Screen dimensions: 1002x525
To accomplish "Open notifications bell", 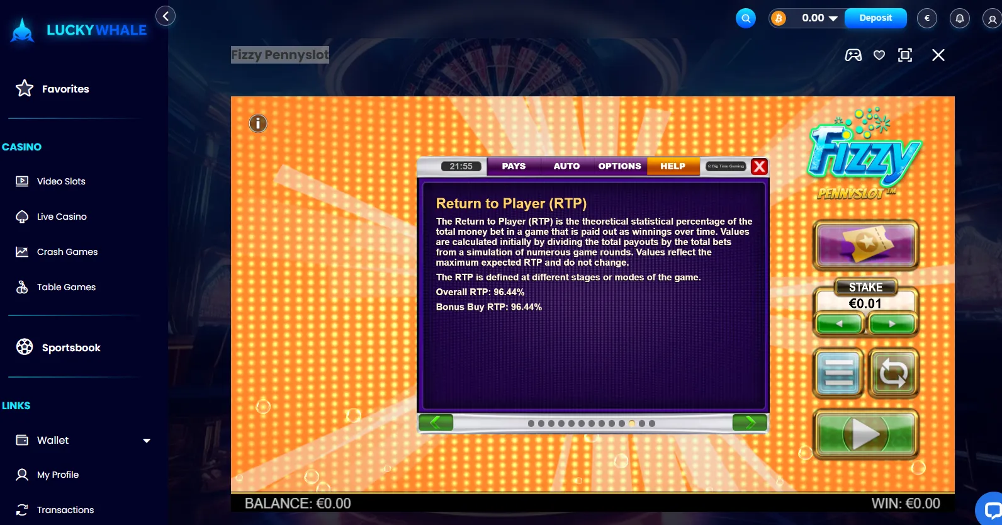I will click(x=960, y=18).
